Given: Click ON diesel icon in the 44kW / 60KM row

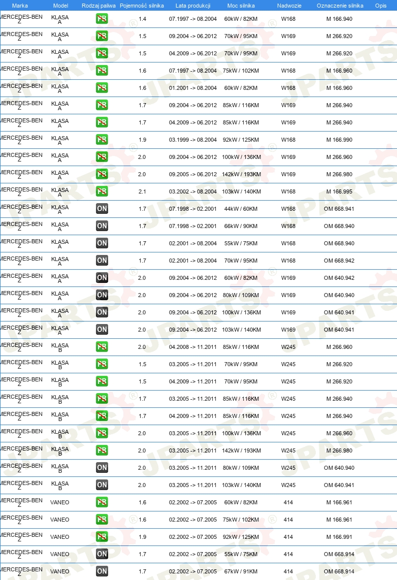Looking at the screenshot, I should coord(102,209).
